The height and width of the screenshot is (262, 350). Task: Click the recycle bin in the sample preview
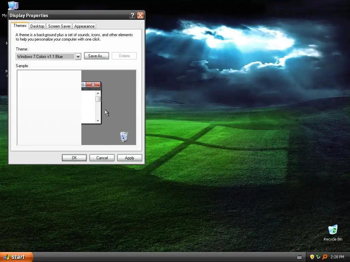click(124, 136)
